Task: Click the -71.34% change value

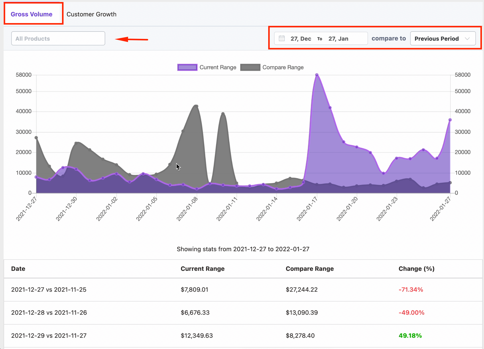Action: [411, 290]
